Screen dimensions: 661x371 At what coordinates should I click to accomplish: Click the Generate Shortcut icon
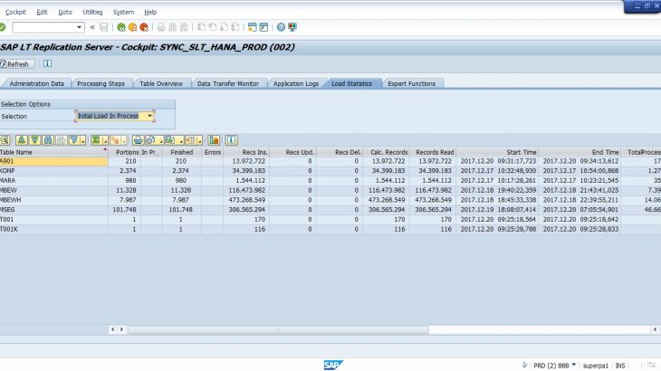(263, 27)
